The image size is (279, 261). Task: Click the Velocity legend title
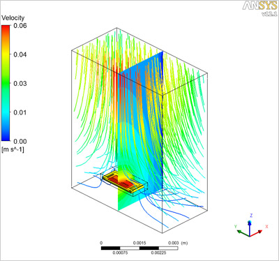[13, 18]
